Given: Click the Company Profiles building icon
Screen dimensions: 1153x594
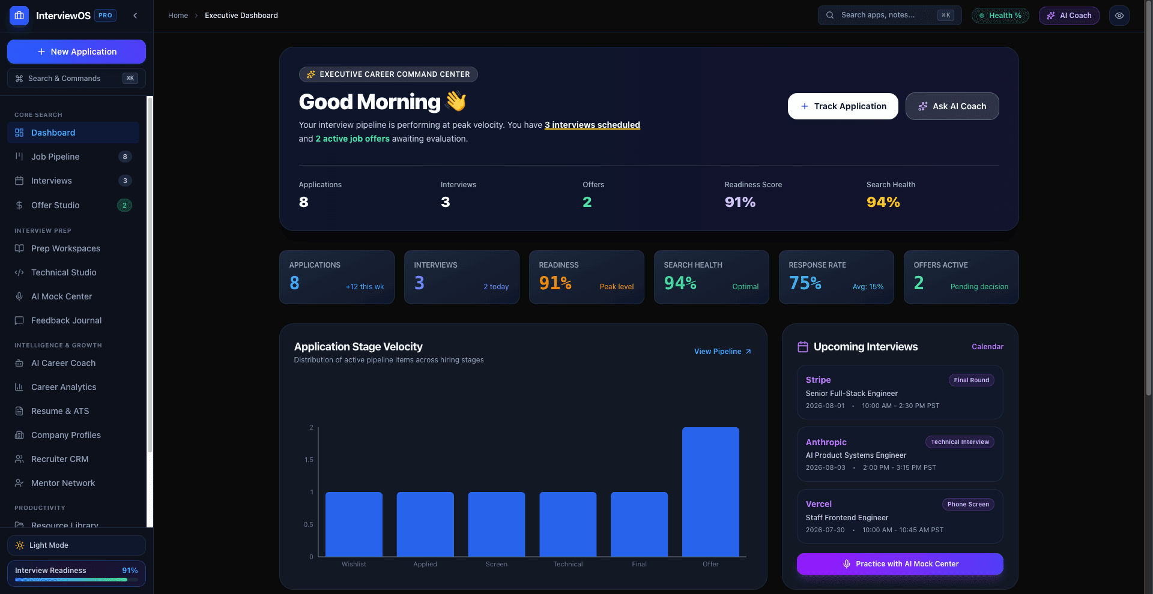Looking at the screenshot, I should [19, 435].
